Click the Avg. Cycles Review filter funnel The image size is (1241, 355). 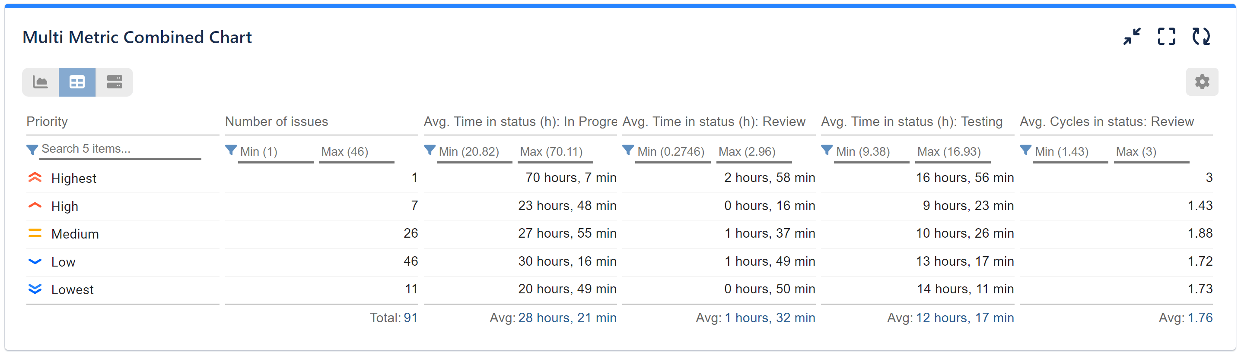point(1025,151)
